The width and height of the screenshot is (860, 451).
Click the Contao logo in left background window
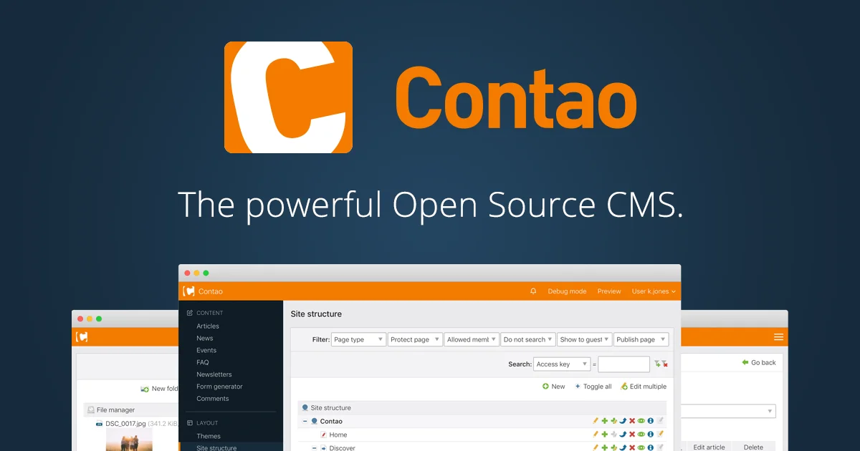[x=82, y=336]
